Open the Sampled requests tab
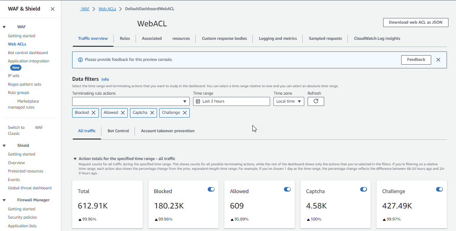The image size is (456, 231). [325, 39]
